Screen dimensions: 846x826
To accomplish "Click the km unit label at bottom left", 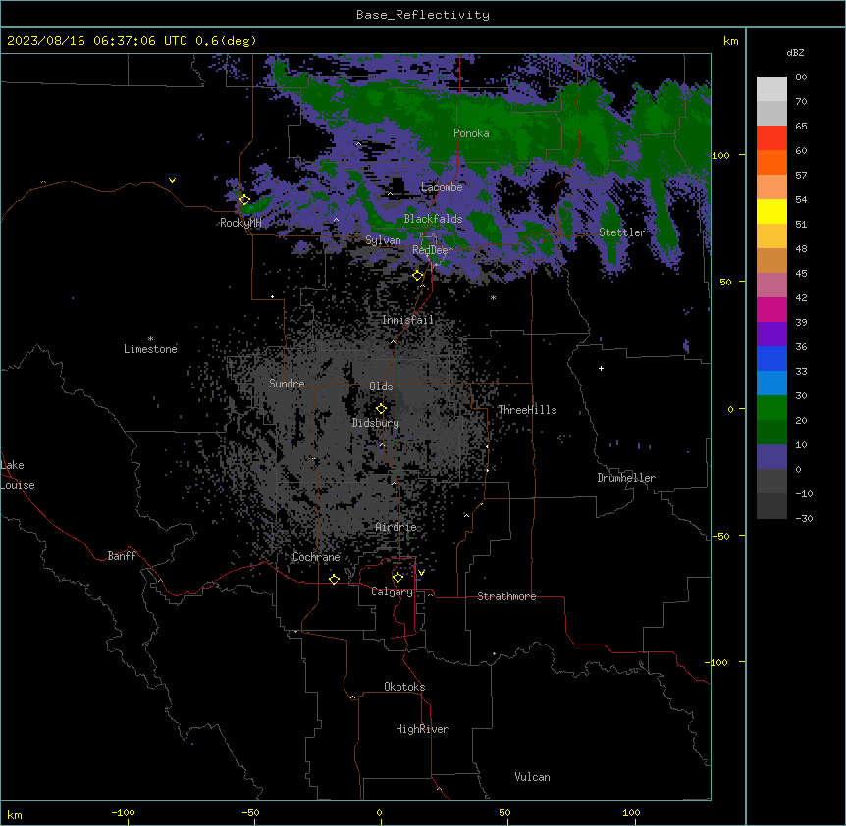I will [x=14, y=814].
